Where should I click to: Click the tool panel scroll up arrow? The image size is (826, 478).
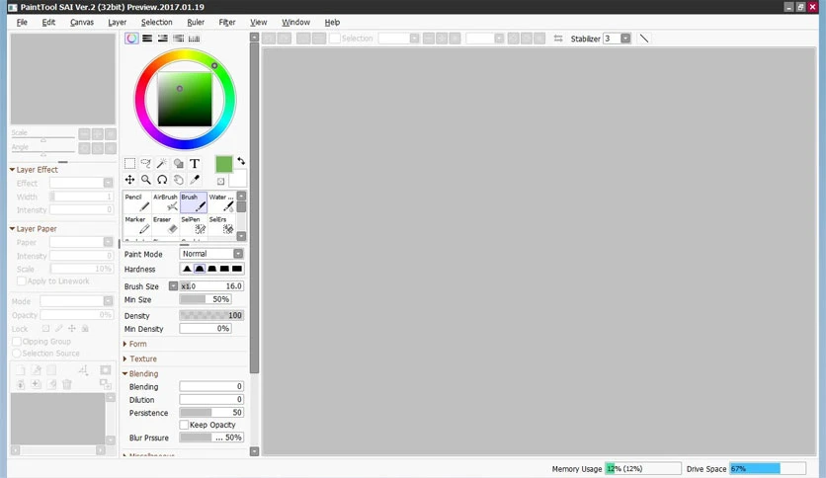tap(254, 38)
